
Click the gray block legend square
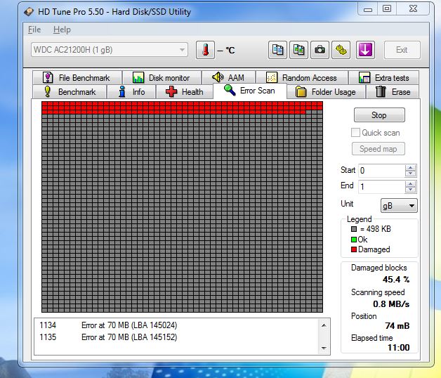point(354,229)
